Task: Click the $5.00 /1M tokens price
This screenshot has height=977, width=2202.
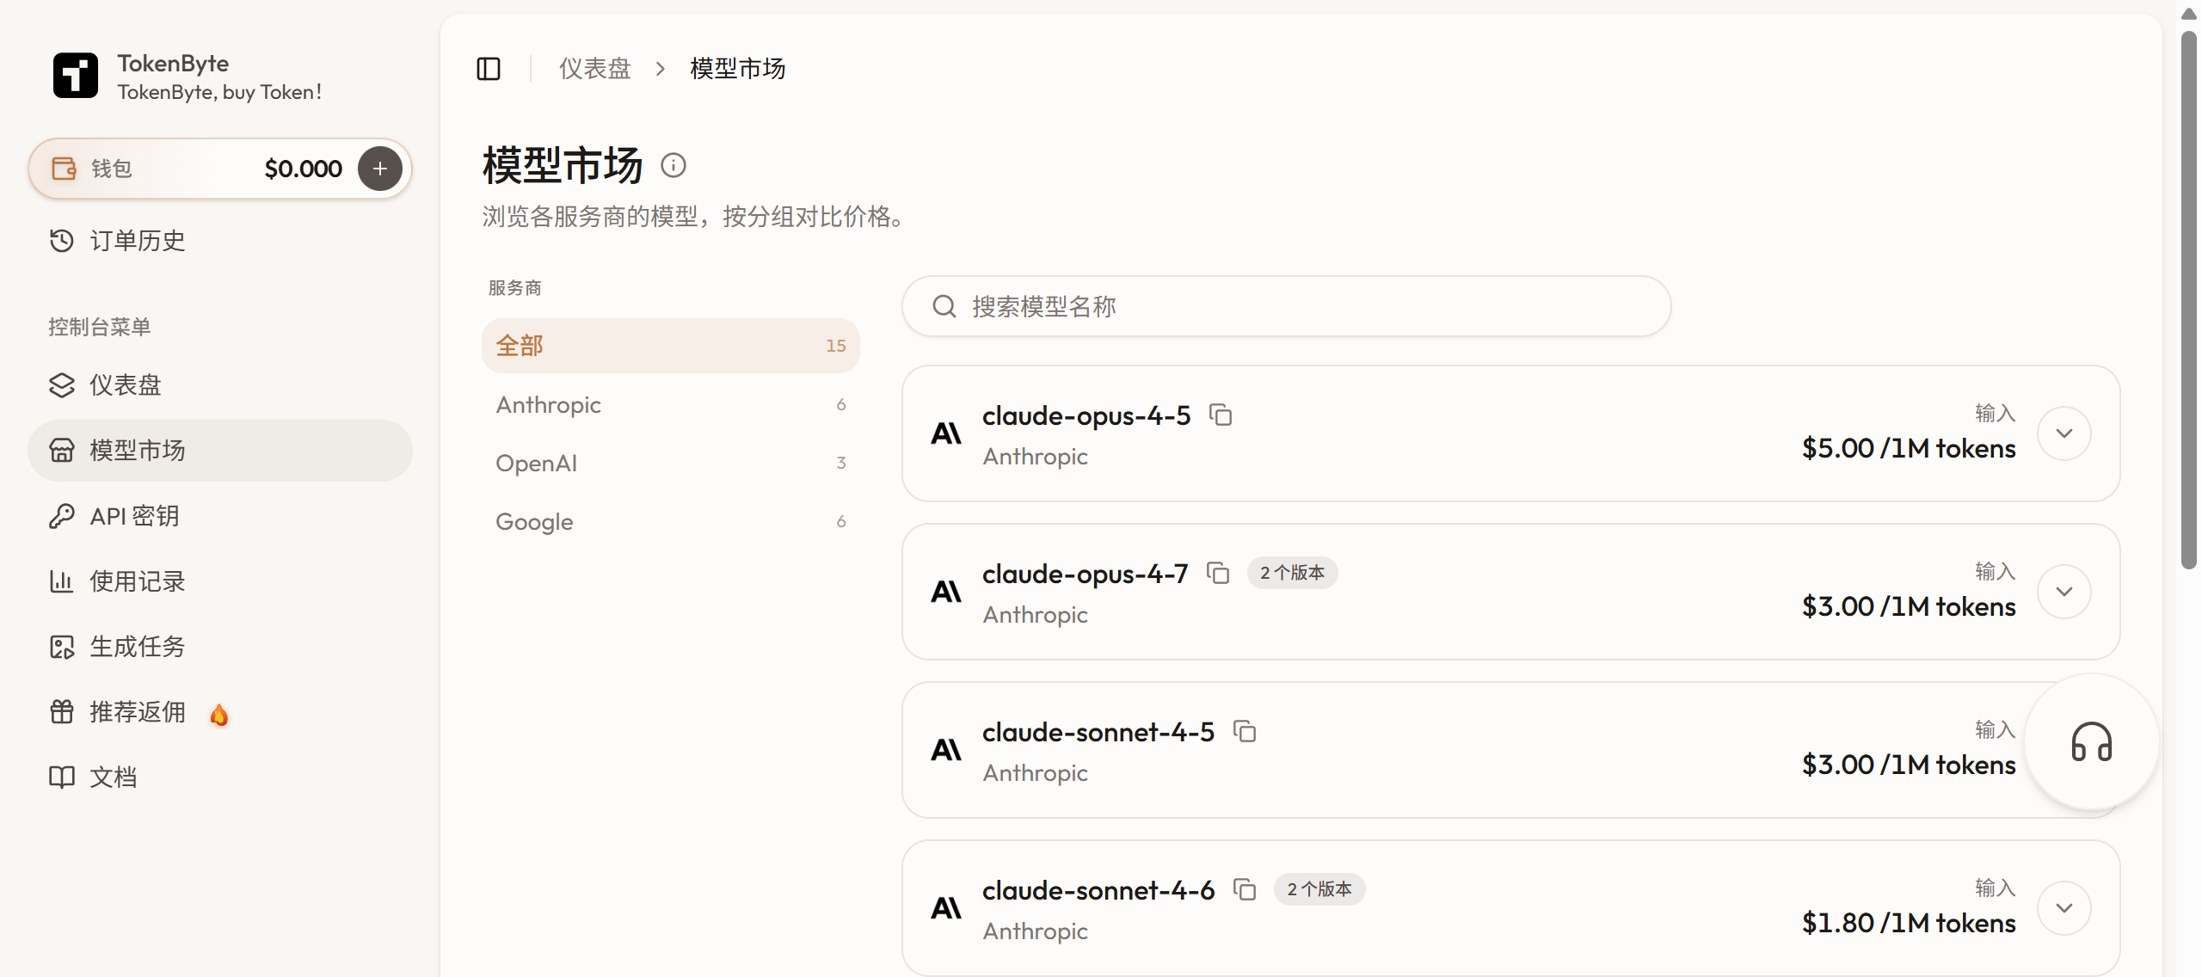Action: (x=1909, y=449)
